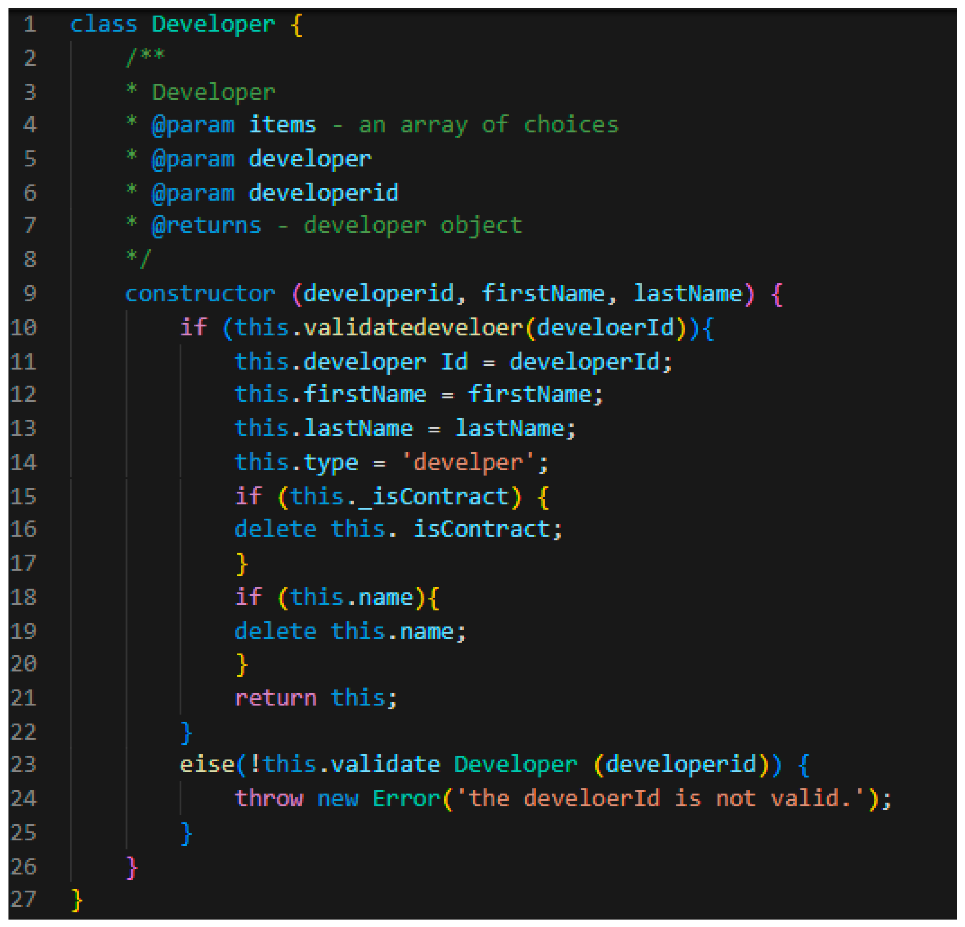Click 'items' param name in comment
965x927 pixels.
282,125
